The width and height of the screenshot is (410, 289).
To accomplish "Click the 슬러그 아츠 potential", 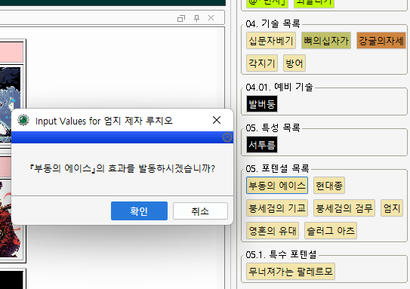I will coord(331,231).
